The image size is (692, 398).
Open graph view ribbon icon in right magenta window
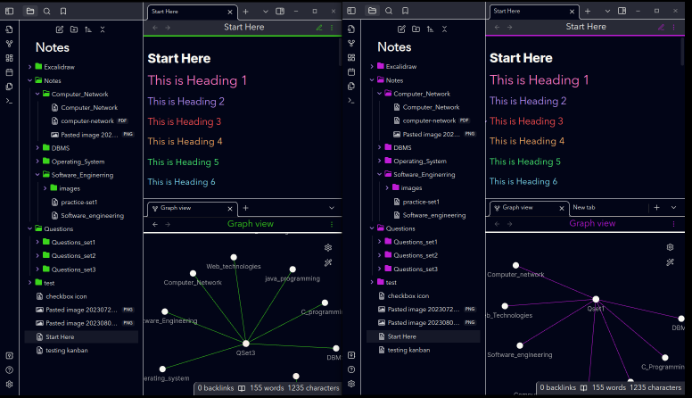(x=351, y=44)
